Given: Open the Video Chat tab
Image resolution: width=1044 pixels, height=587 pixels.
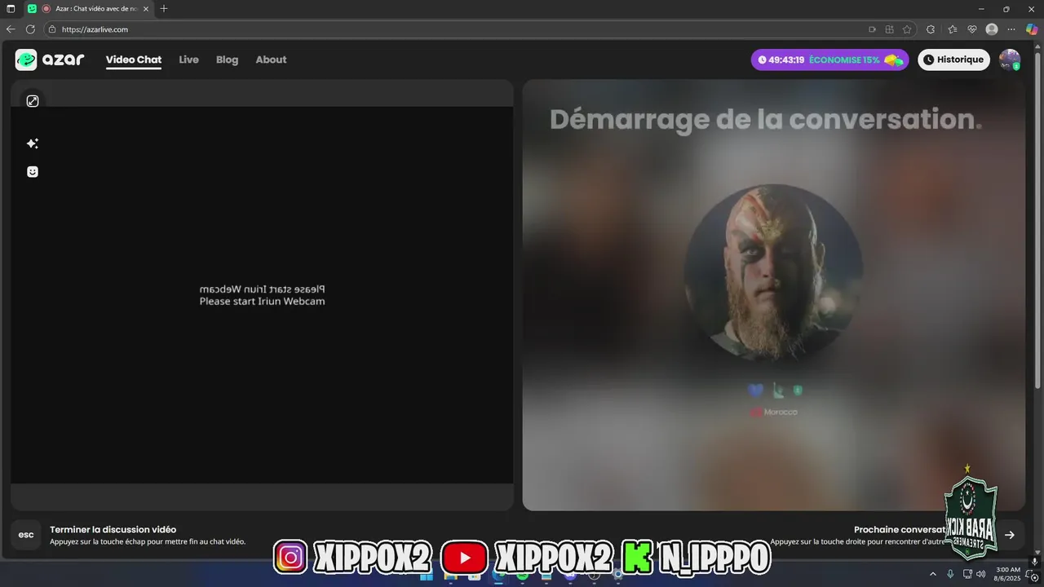Looking at the screenshot, I should point(134,60).
